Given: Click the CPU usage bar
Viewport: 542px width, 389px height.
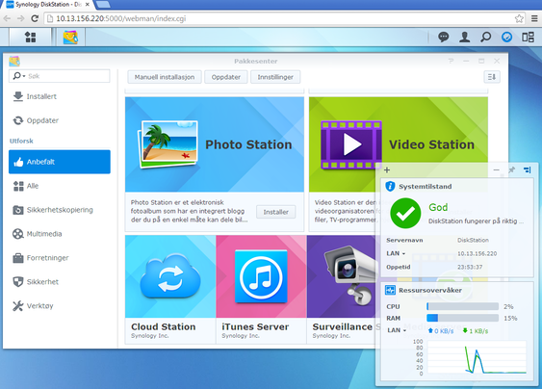Looking at the screenshot, I should coord(462,306).
